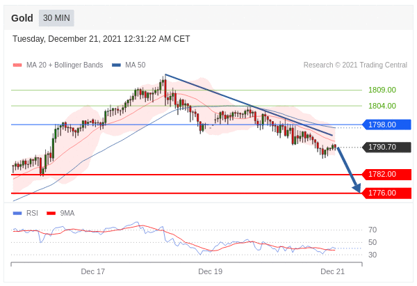Click the chart timestamp text
This screenshot has width=417, height=286.
pos(101,39)
